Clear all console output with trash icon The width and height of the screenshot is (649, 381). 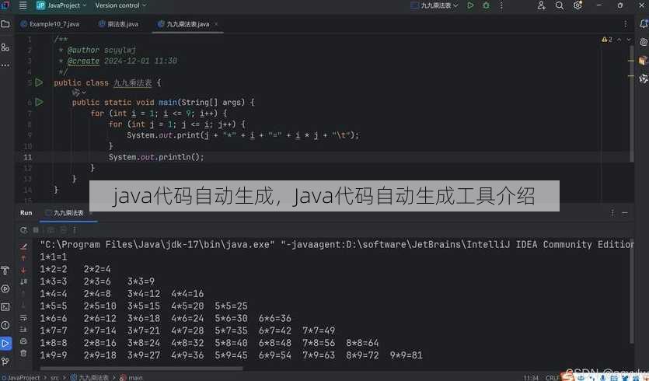pyautogui.click(x=23, y=353)
